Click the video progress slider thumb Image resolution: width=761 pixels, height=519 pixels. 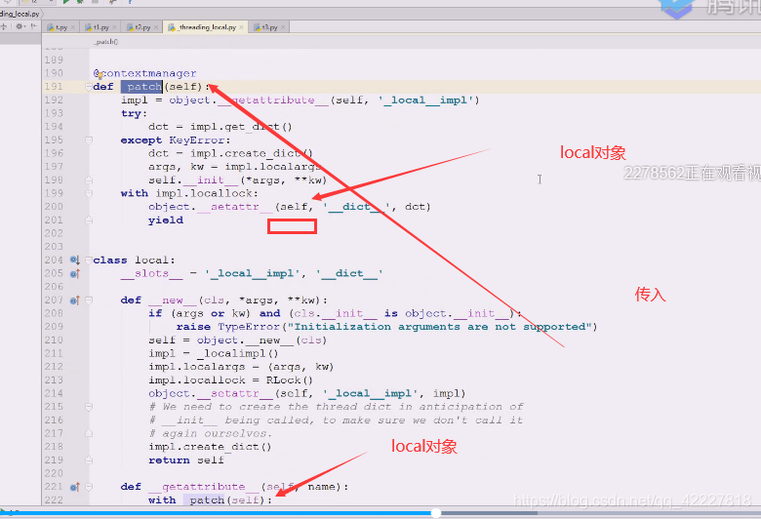pos(436,513)
